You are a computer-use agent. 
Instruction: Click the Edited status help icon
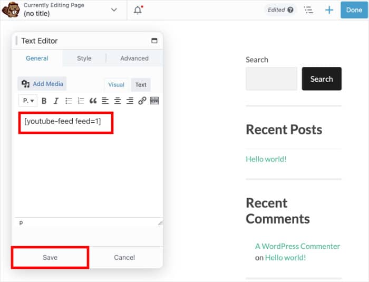(x=290, y=9)
